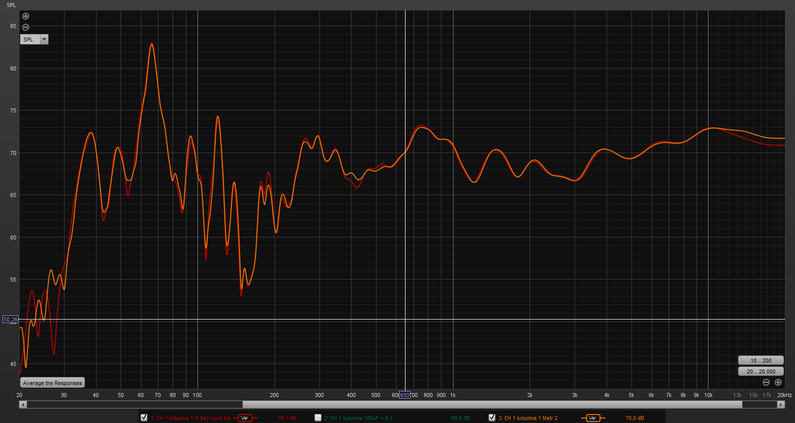
Task: Click the 10k label on the frequency axis
Action: point(708,395)
